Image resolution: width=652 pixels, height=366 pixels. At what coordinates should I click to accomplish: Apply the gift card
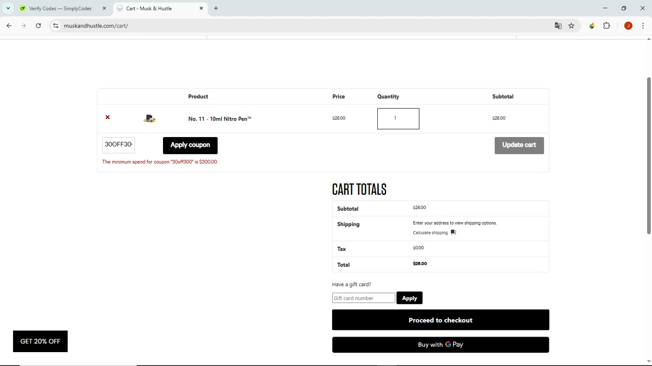(x=409, y=298)
